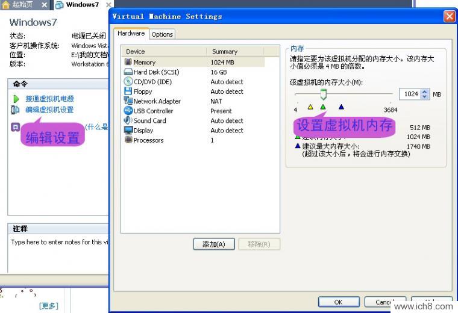Switch to the Options tab
458x313 pixels.
click(162, 34)
